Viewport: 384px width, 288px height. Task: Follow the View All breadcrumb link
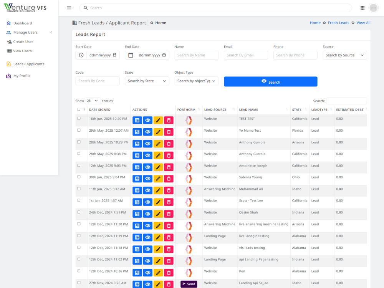[x=363, y=23]
